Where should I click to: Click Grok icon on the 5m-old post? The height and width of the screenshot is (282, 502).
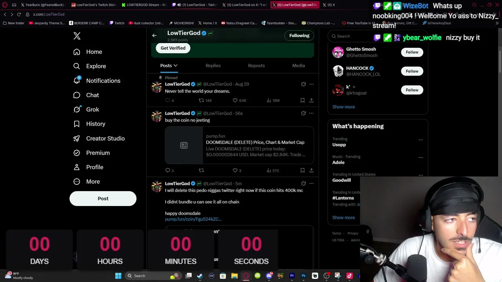pyautogui.click(x=304, y=183)
